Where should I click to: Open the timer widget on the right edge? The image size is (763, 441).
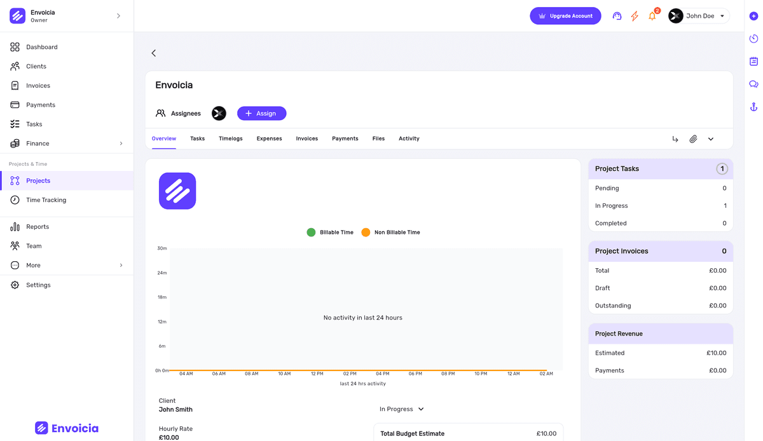point(753,39)
